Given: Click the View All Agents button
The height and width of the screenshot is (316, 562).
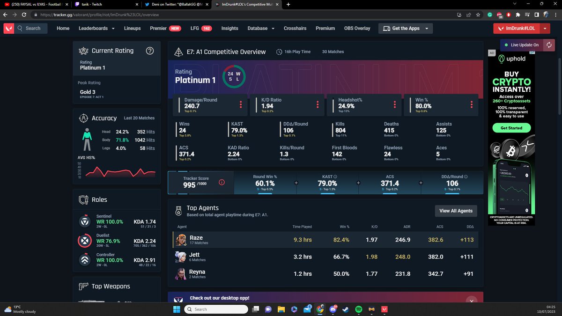Looking at the screenshot, I should coord(456,211).
